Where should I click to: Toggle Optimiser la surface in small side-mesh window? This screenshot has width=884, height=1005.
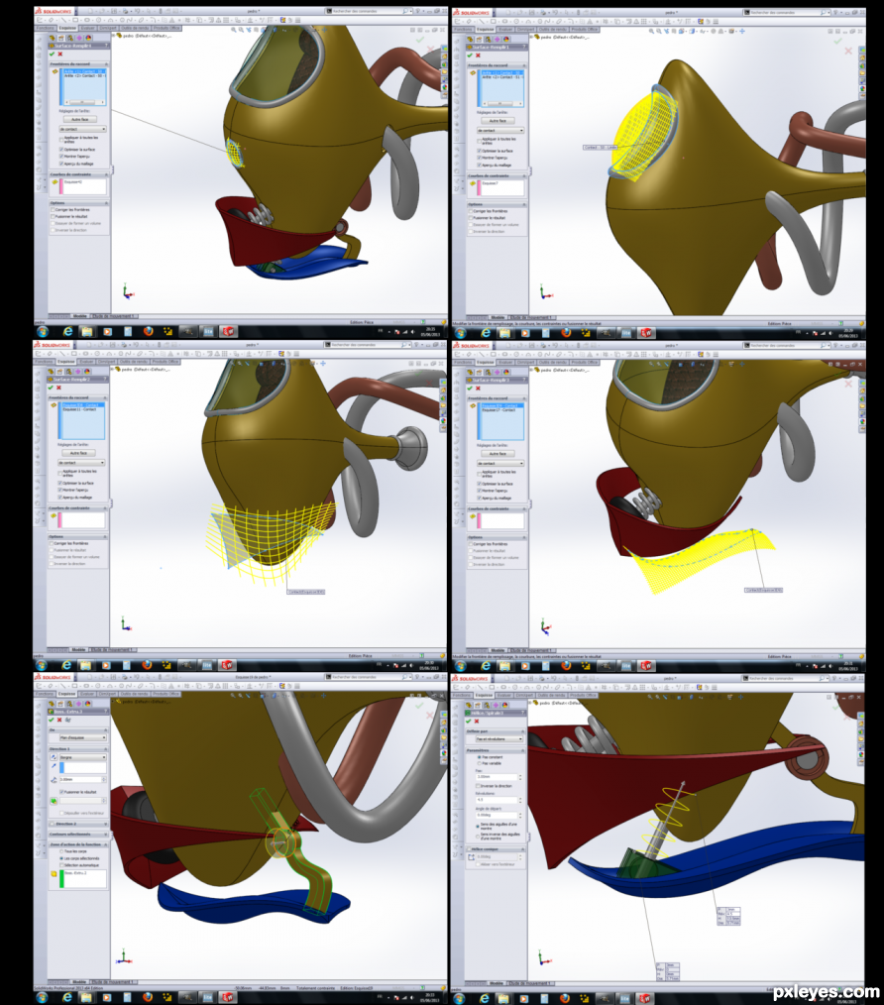coord(61,150)
